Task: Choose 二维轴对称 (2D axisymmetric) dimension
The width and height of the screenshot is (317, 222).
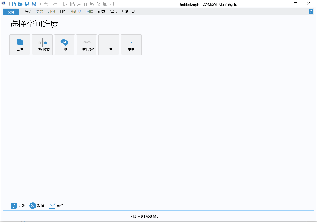Action: coord(42,45)
